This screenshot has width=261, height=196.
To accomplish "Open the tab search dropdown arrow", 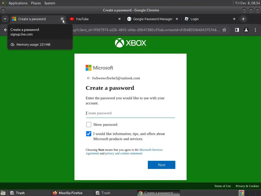I will pyautogui.click(x=5, y=19).
